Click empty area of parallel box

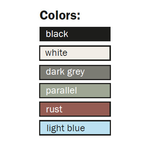click(94, 91)
